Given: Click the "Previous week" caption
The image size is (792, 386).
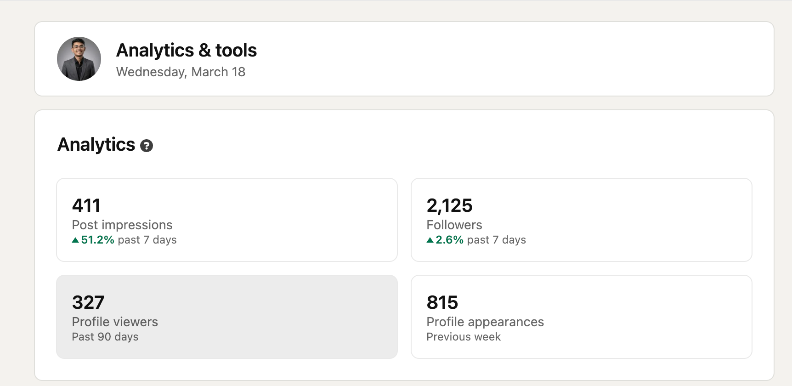Looking at the screenshot, I should point(464,337).
